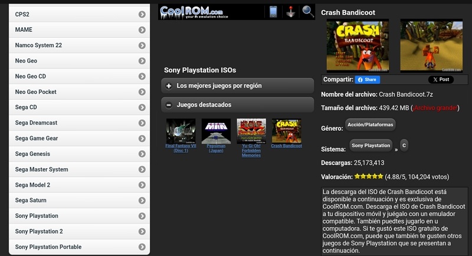
Task: Click the arrow icon beside Sony Playstation Portable
Action: pos(142,247)
